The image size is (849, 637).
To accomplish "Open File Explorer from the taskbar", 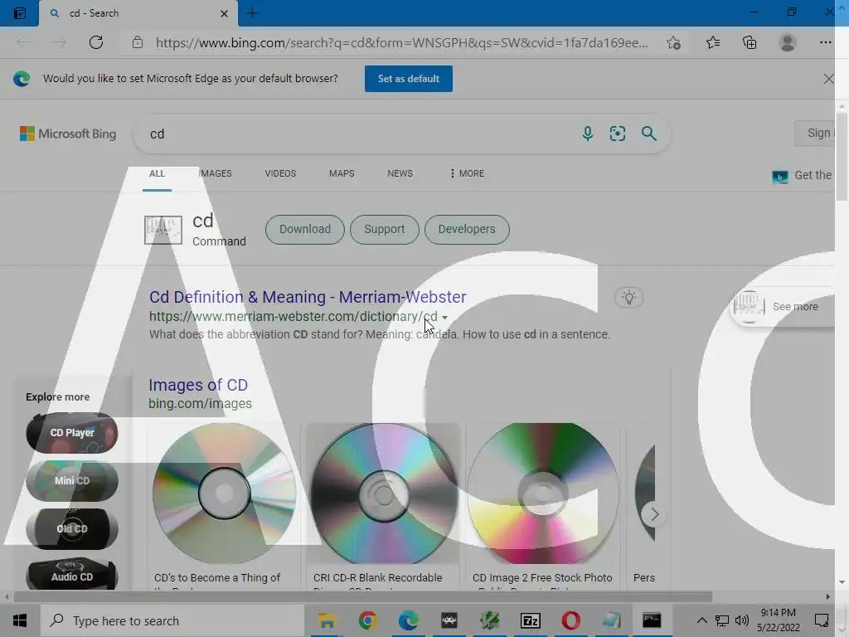I will [327, 620].
